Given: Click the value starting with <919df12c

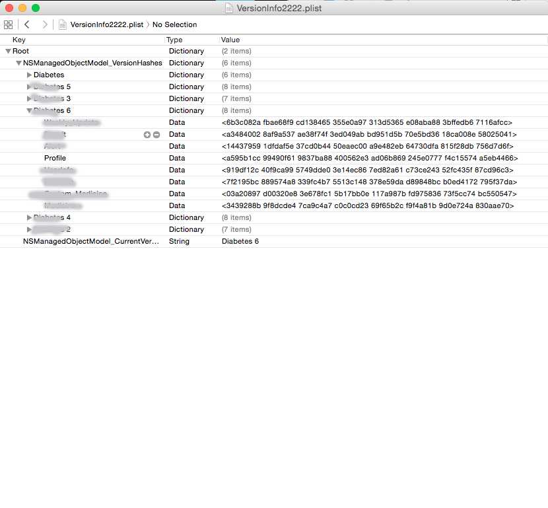Looking at the screenshot, I should [x=367, y=170].
